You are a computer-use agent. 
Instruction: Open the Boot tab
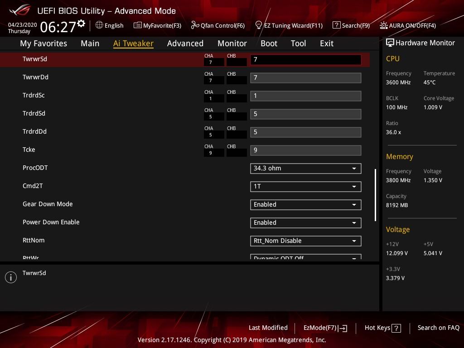269,43
